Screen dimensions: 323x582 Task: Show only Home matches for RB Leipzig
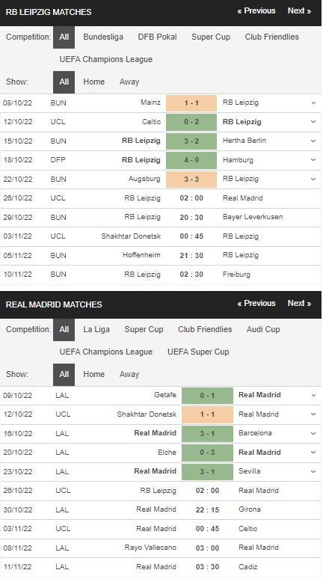(93, 82)
